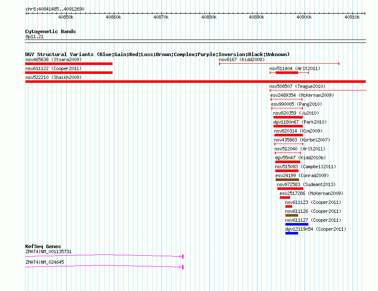
Task: Click the red bar for nsv611122
Action: 69,73
